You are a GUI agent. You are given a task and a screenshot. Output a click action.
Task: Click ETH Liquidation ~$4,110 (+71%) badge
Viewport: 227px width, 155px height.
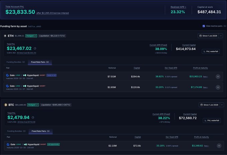52,36
